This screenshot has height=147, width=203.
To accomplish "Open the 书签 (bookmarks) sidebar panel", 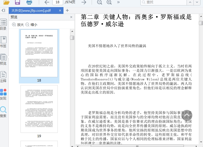I will point(3,42).
